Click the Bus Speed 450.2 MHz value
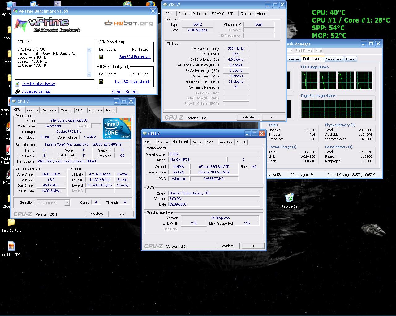This screenshot has width=396, height=316. 51,185
